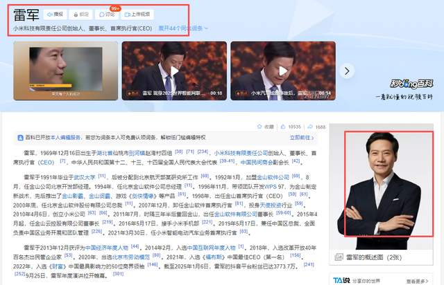Click the 收藏 star icon
Image resolution: width=444 pixels, height=285 pixels.
259,127
